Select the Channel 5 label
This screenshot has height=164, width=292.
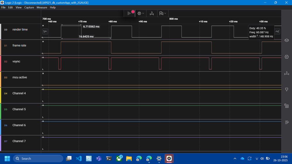click(19, 109)
